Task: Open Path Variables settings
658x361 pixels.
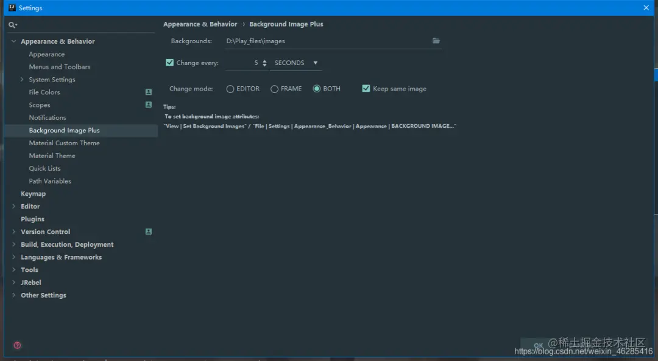Action: (x=50, y=181)
